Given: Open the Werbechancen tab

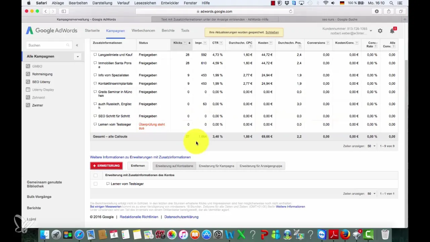Looking at the screenshot, I should pos(143,31).
